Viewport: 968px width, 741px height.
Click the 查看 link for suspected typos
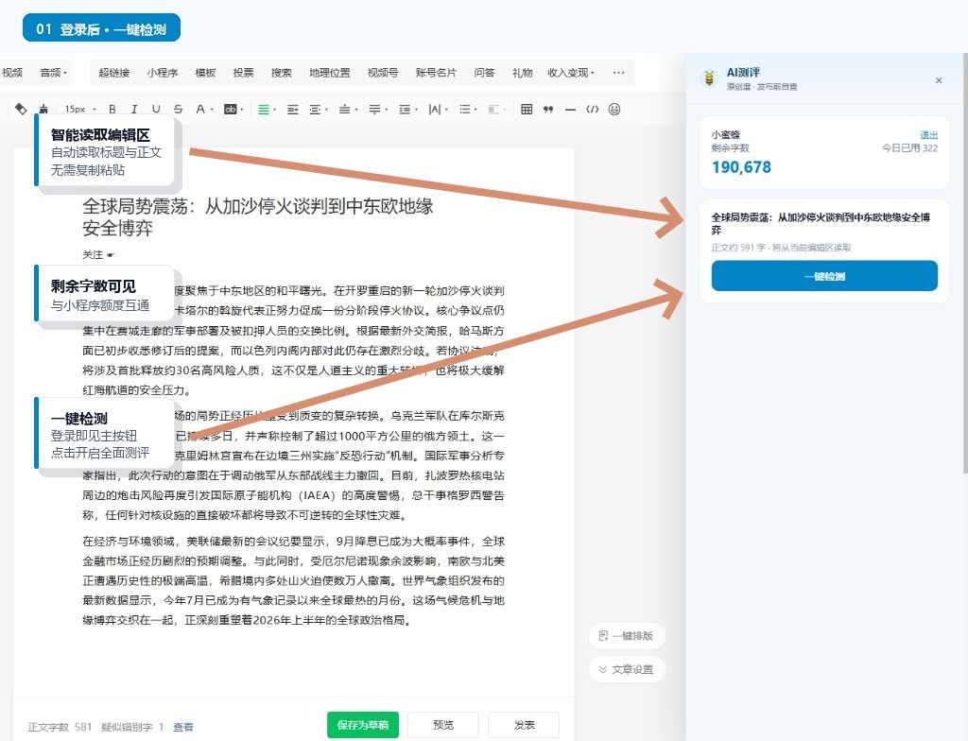(x=182, y=728)
